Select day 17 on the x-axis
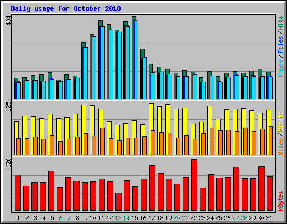Screen dimensions: 287x224 151,218
